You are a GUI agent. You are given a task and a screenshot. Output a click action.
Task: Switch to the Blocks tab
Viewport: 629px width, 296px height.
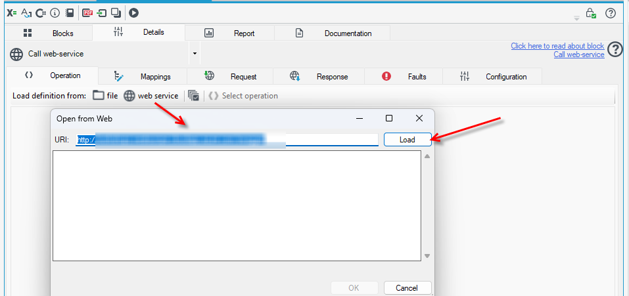pyautogui.click(x=49, y=33)
